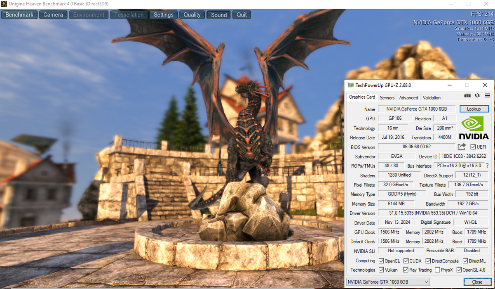Click the Lookup button in GPU-Z

tap(474, 109)
